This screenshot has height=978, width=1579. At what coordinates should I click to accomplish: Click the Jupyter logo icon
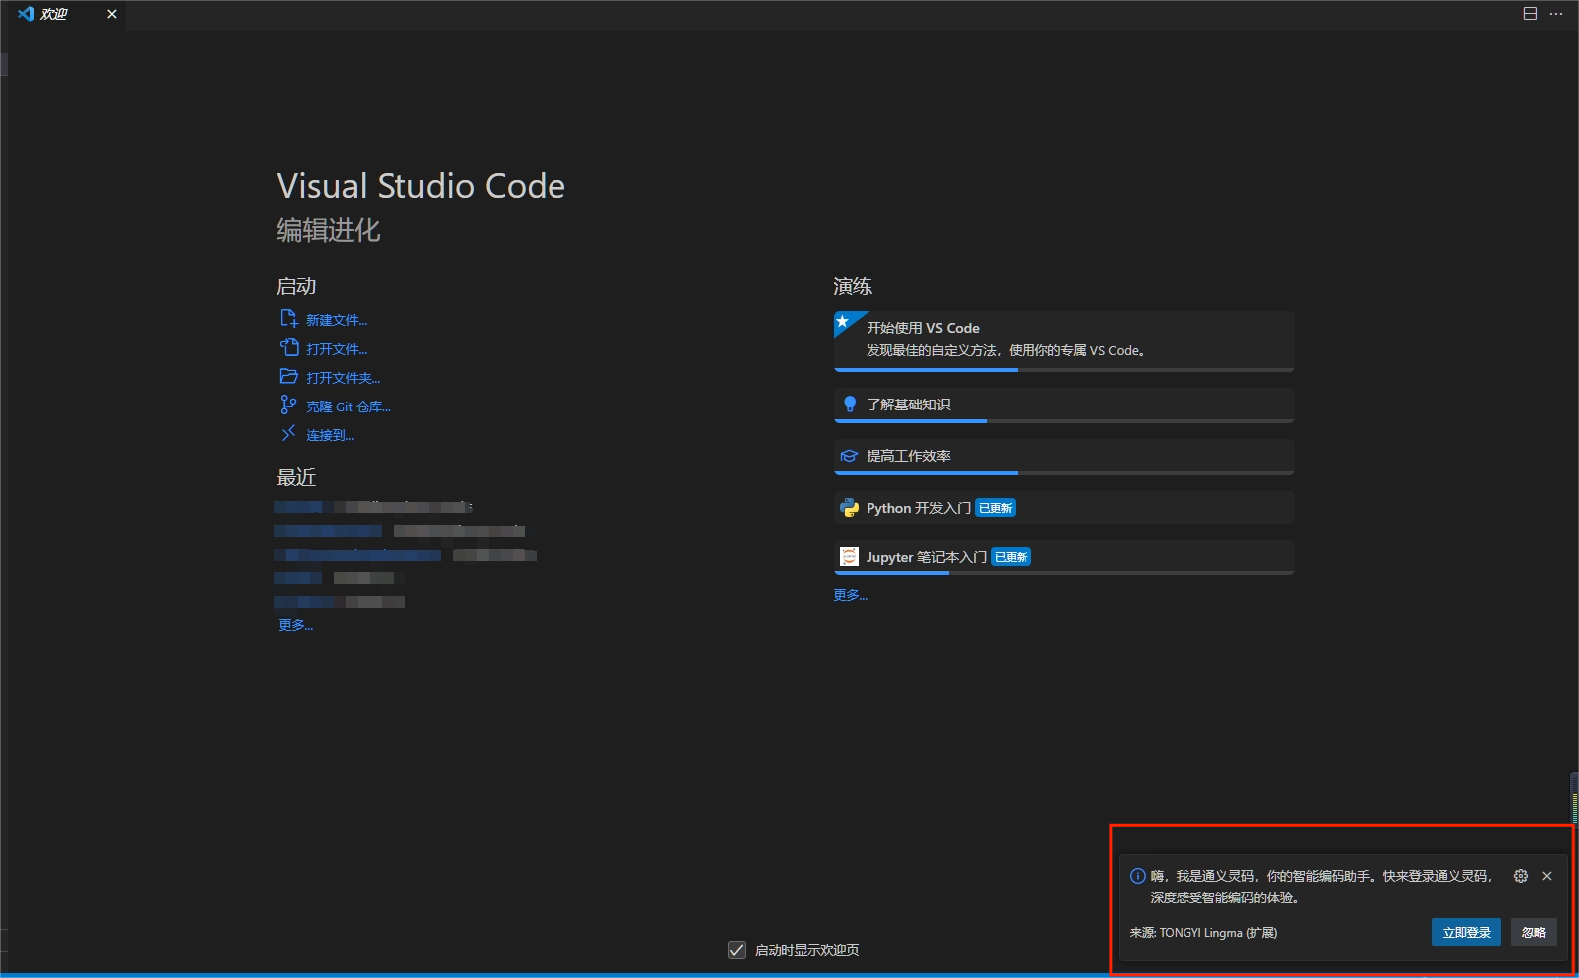[x=849, y=557]
